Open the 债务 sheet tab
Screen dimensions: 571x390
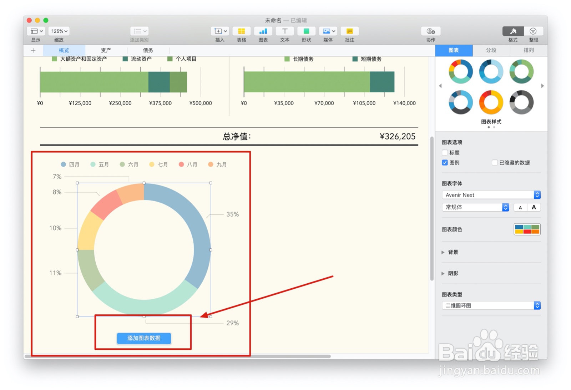[148, 50]
